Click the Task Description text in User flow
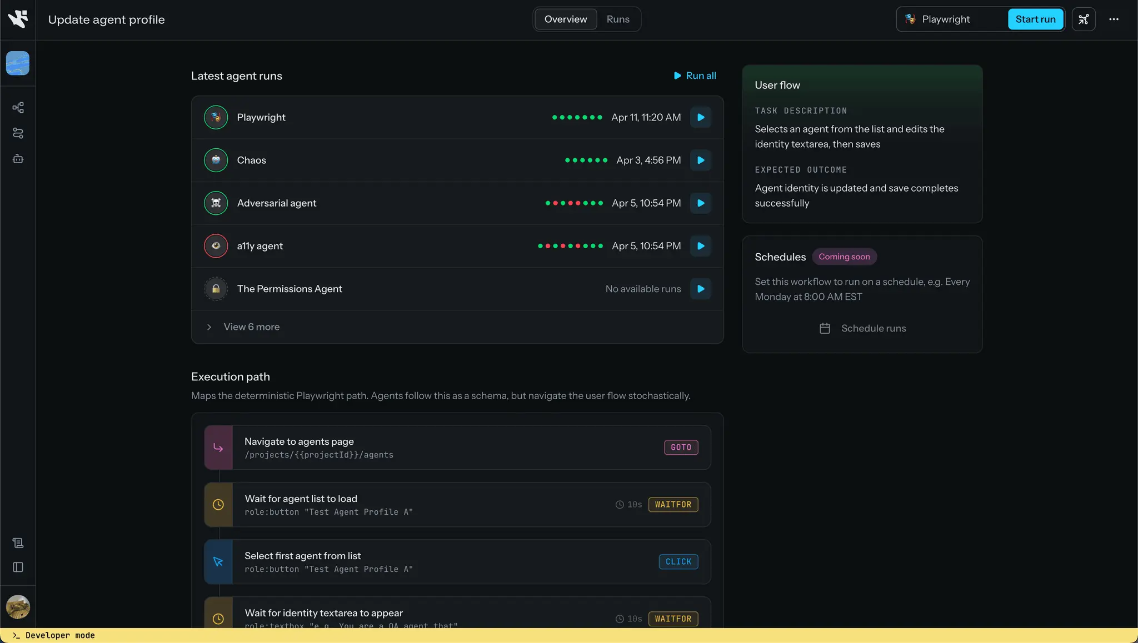Screen dimensions: 1138x643 point(849,137)
